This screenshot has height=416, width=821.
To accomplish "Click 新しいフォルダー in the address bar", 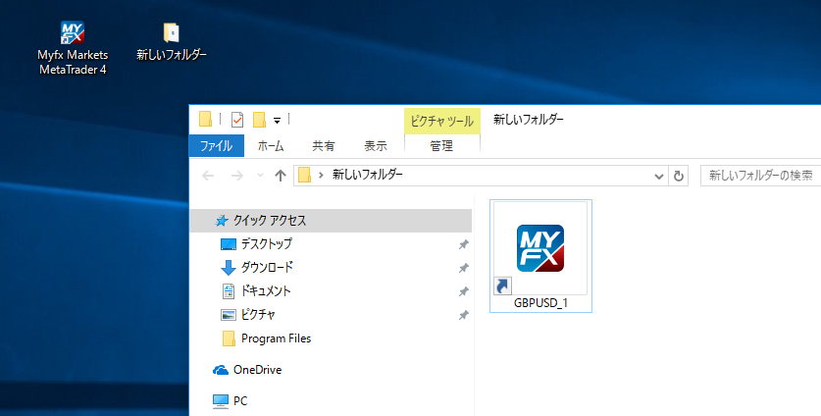I will (368, 175).
